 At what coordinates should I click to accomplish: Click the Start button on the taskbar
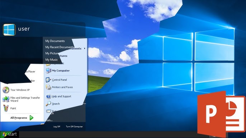(9, 134)
